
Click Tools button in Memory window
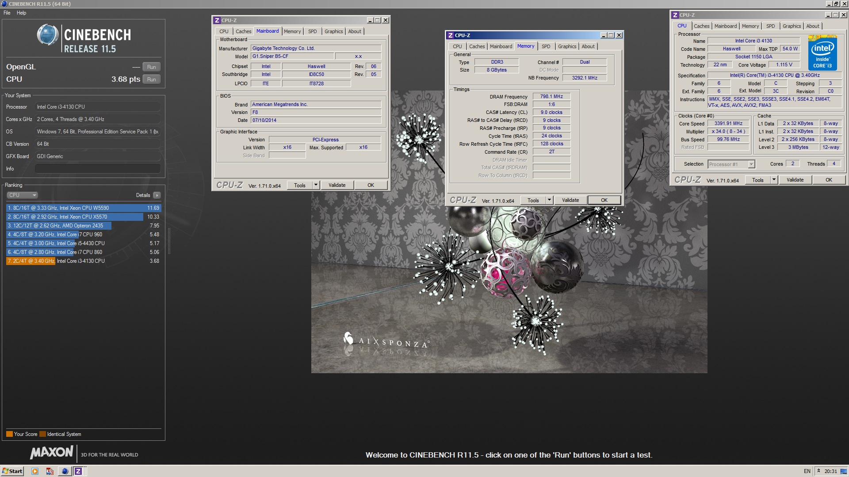533,200
